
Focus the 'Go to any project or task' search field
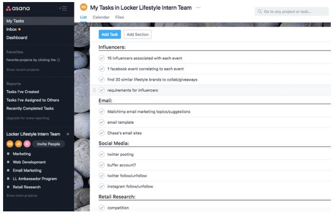point(291,11)
